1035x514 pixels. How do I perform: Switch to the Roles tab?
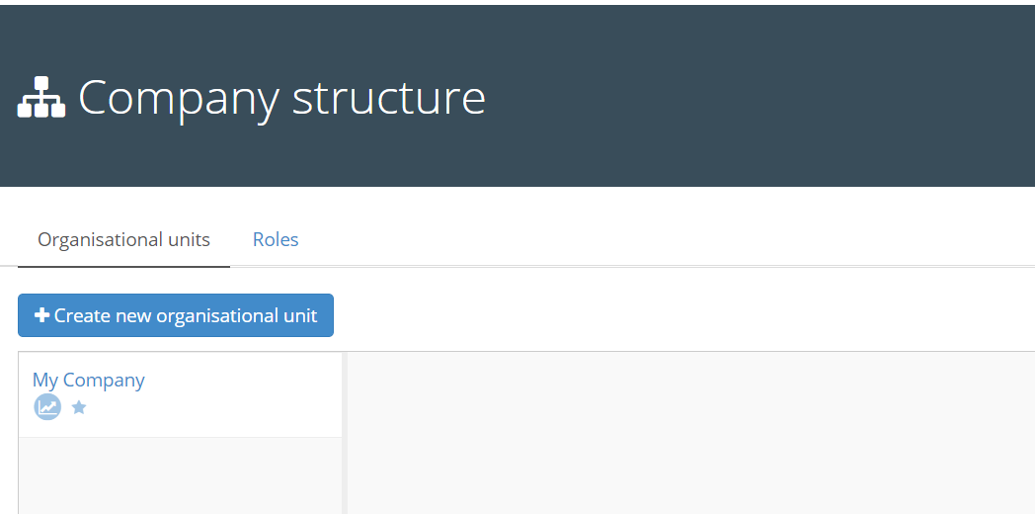pos(276,239)
